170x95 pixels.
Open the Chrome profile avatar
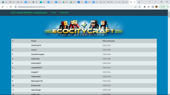[156, 7]
